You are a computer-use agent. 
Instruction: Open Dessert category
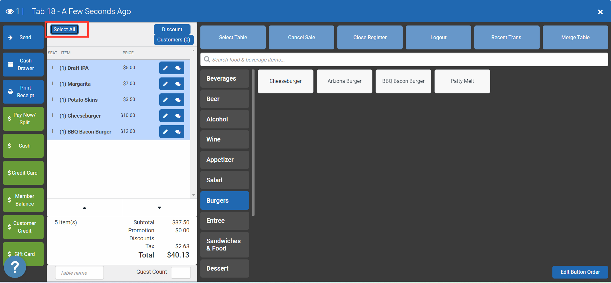coord(225,268)
